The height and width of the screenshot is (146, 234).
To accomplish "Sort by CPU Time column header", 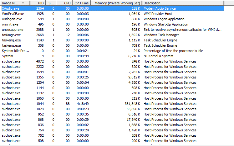I will tap(82, 3).
